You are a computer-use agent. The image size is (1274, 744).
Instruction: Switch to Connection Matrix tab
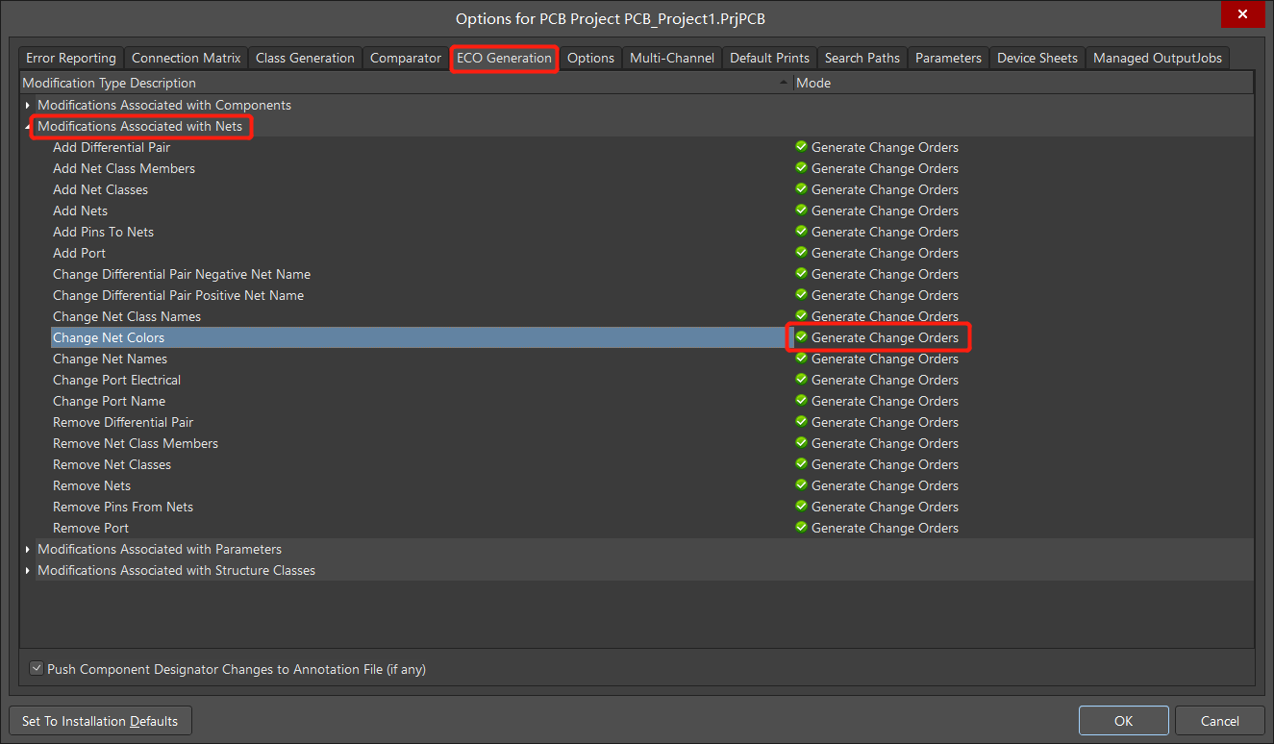coord(186,58)
